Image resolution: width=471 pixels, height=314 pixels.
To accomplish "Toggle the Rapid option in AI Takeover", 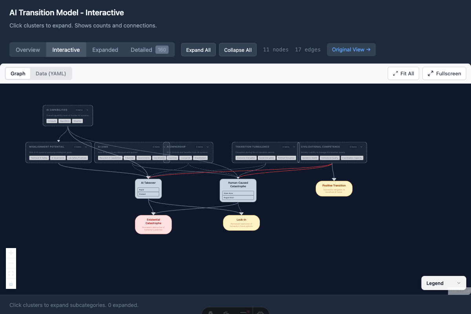I will tap(148, 190).
